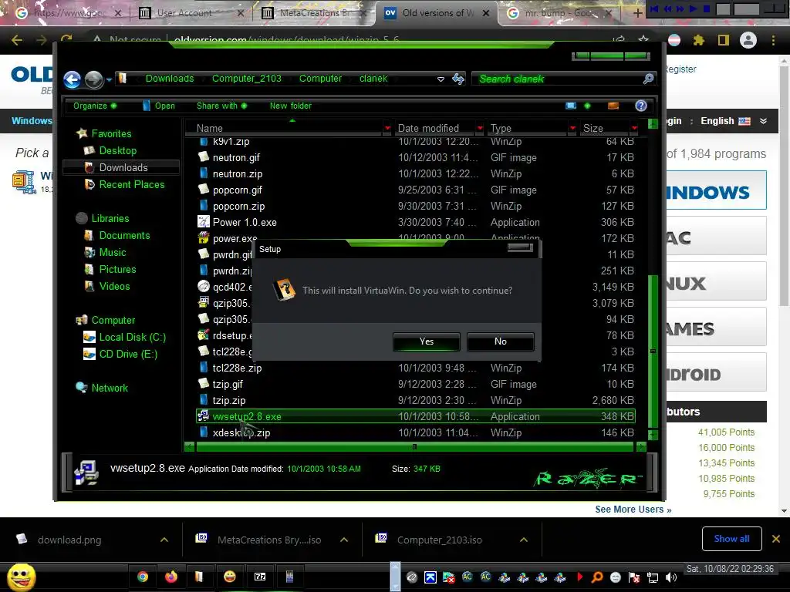The image size is (790, 592).
Task: Open the Chrome three-dot menu
Action: click(x=773, y=40)
